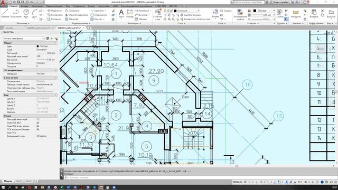Open Свойства слоя layer manager
338x190 pixels.
point(157,14)
